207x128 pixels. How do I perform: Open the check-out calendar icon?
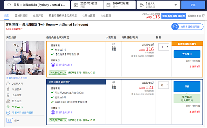108,5
